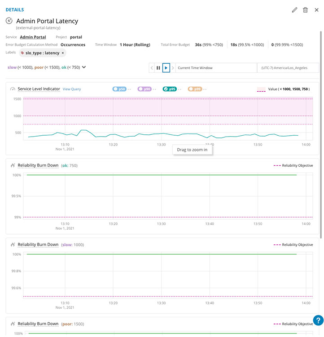Image resolution: width=324 pixels, height=337 pixels.
Task: Pause live updates
Action: click(158, 68)
